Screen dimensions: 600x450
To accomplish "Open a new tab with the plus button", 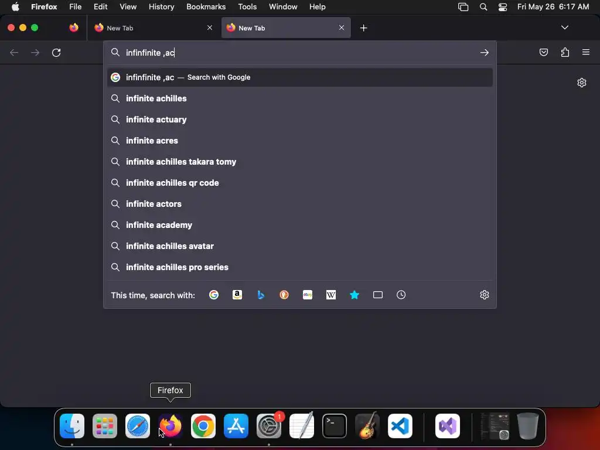I will (363, 28).
